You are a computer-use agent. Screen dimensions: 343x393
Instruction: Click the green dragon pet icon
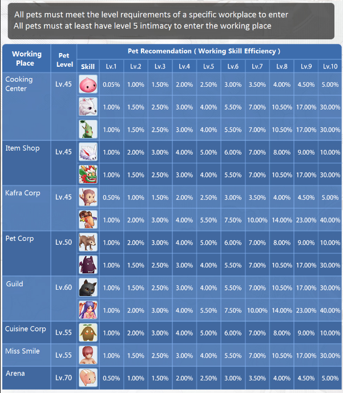click(x=88, y=175)
